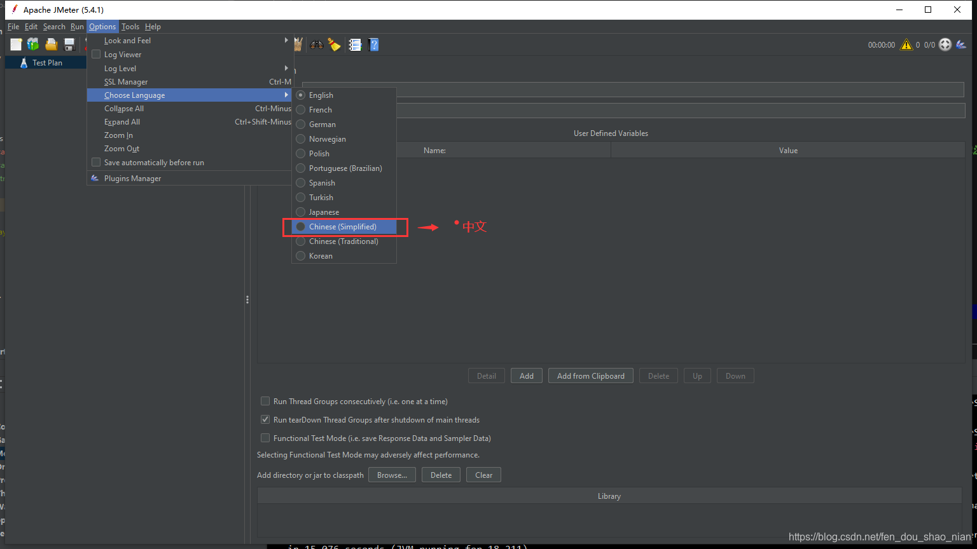
Task: Click the Browse... classpath button
Action: [392, 475]
